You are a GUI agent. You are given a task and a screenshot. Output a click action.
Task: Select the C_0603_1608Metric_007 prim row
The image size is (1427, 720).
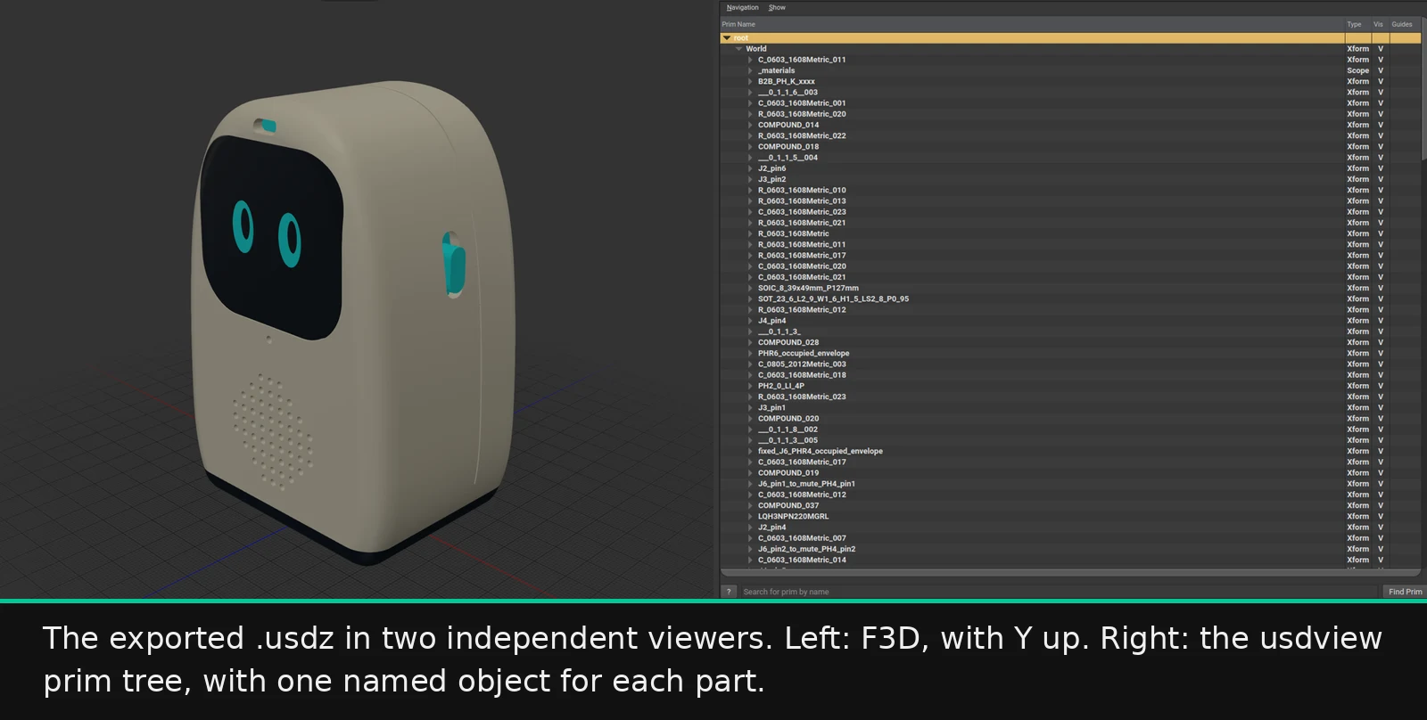tap(1070, 538)
